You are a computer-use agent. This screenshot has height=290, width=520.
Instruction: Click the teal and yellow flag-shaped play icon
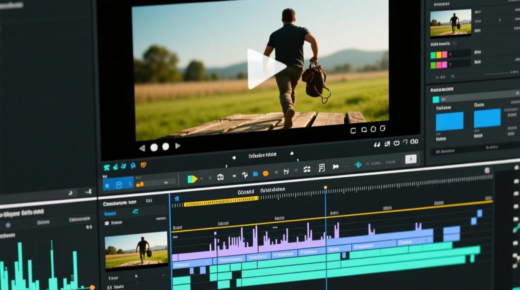click(x=192, y=179)
